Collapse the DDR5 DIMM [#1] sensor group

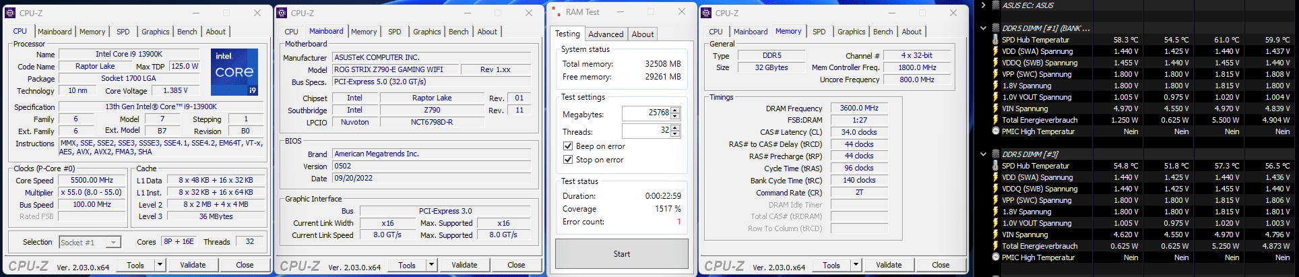tap(984, 28)
